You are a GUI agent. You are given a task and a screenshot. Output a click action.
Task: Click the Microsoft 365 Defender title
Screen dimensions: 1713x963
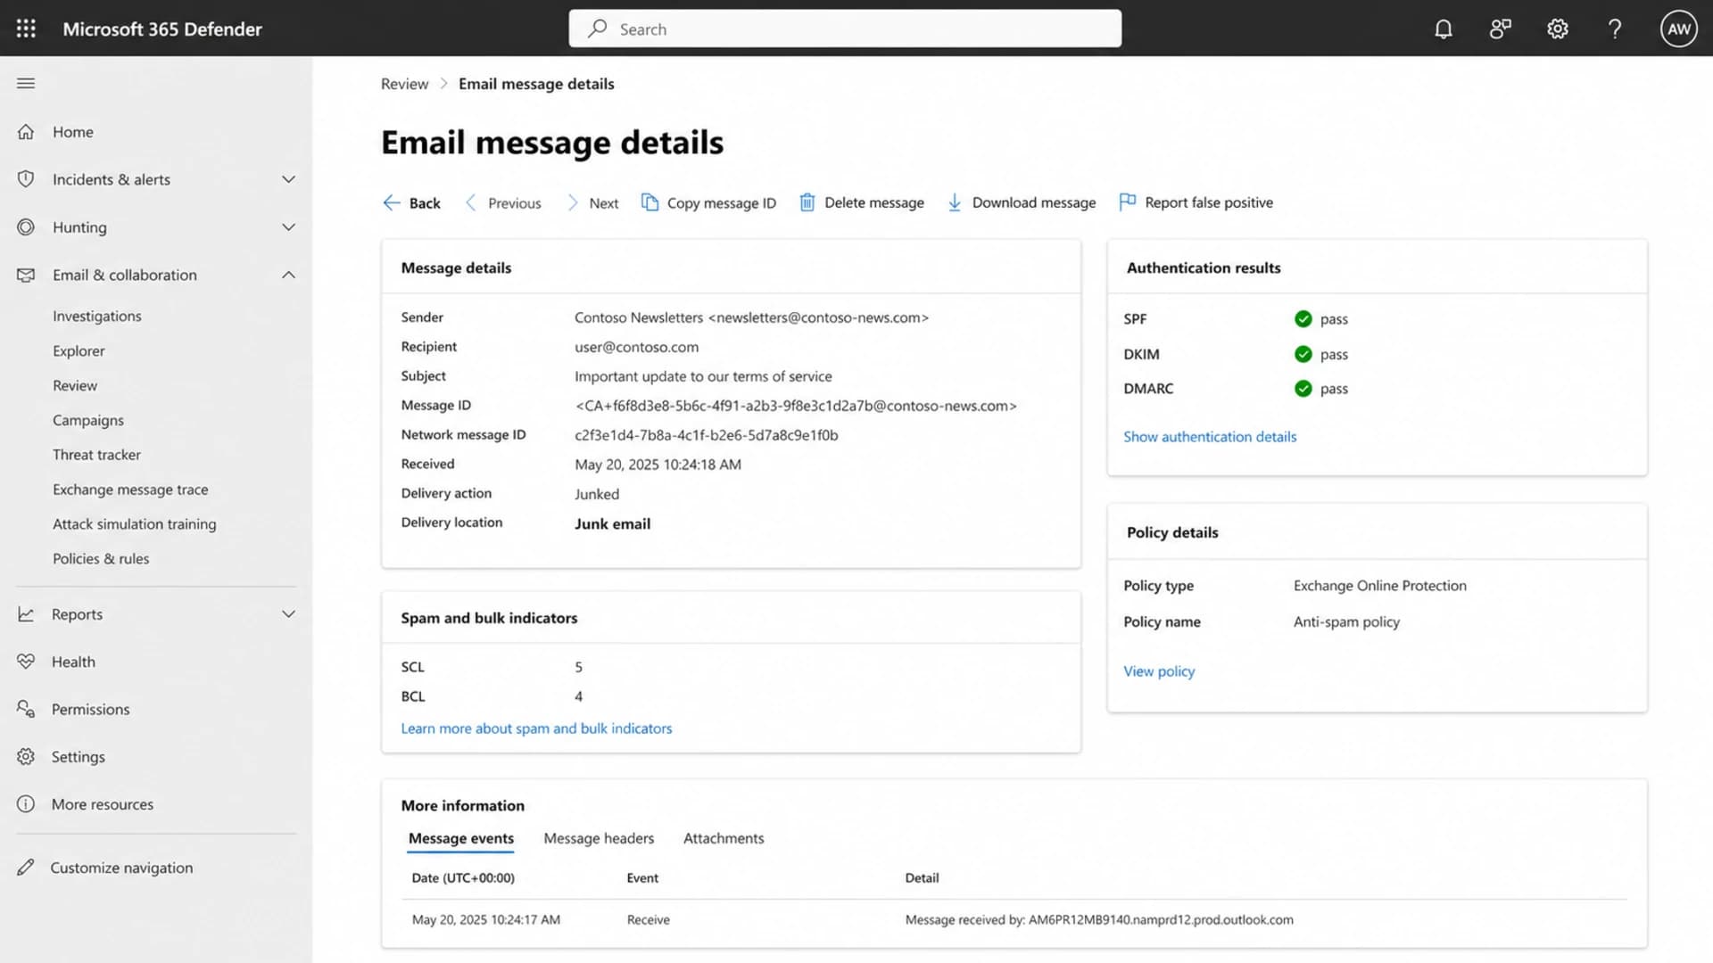click(x=162, y=29)
